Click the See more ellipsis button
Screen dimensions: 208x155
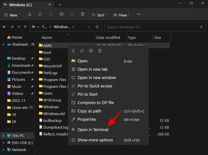[x=139, y=15]
